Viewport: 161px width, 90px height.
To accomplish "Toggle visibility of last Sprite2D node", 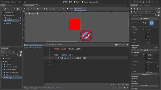I will point(21,23).
